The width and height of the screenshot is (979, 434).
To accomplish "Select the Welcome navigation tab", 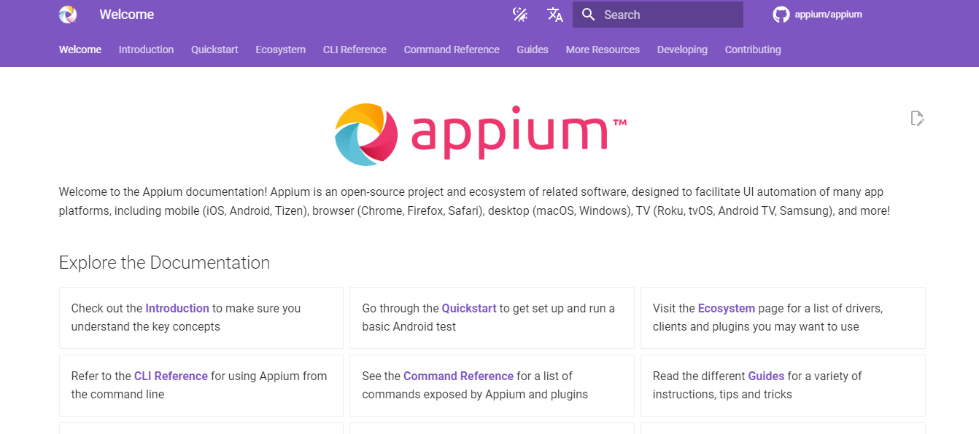I will pos(80,50).
